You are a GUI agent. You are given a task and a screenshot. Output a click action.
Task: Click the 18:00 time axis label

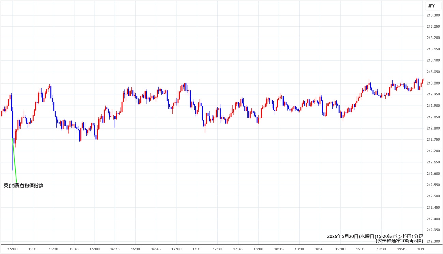[258, 249]
